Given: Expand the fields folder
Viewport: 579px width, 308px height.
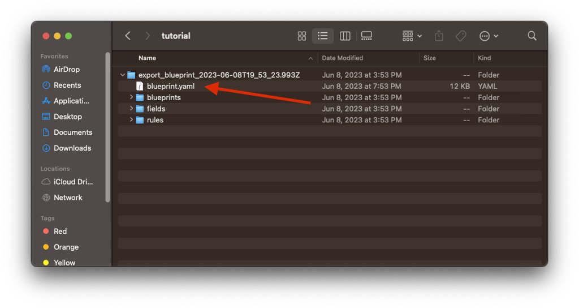Looking at the screenshot, I should [x=131, y=109].
